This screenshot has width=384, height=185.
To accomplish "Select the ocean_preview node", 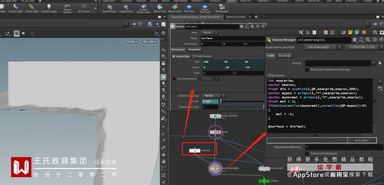I will [x=215, y=116].
